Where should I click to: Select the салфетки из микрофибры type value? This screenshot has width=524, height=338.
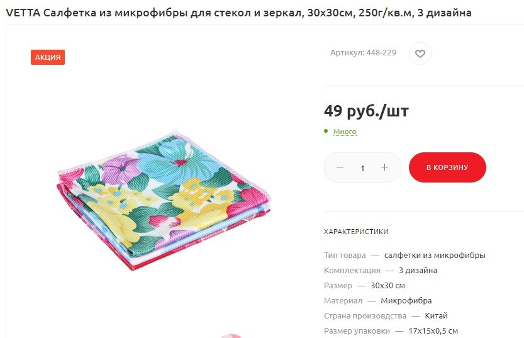pos(435,256)
